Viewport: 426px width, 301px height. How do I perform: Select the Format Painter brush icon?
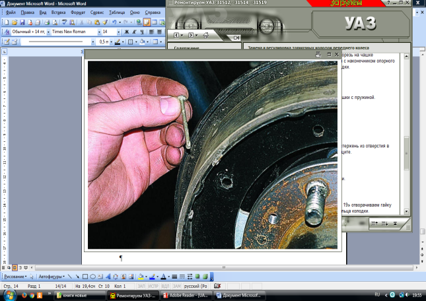[x=104, y=22]
